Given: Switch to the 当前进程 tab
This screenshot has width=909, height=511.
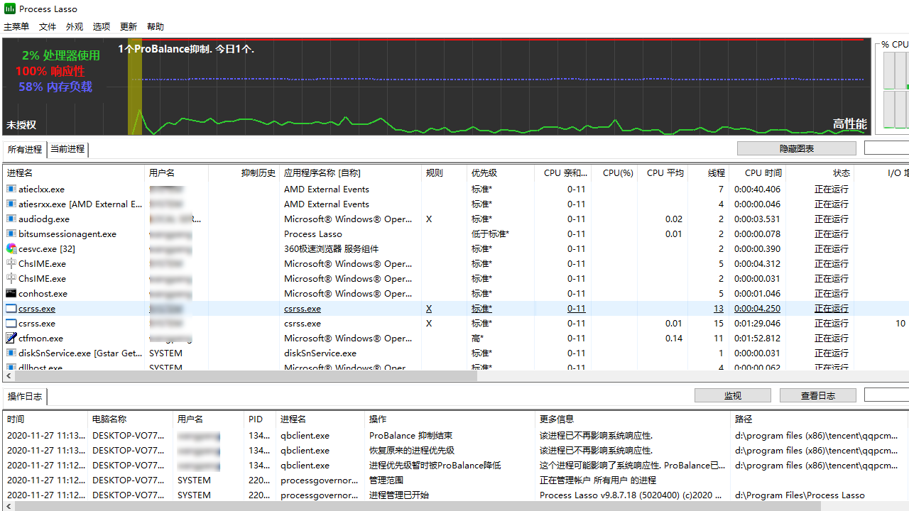Looking at the screenshot, I should pyautogui.click(x=67, y=149).
